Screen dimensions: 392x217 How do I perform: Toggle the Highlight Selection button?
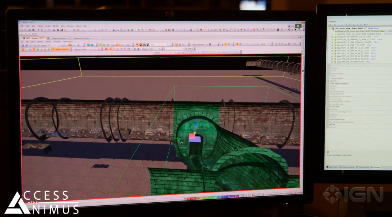[x=61, y=49]
